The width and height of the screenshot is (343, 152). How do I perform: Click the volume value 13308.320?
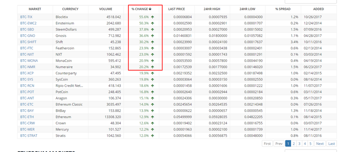[x=113, y=117]
